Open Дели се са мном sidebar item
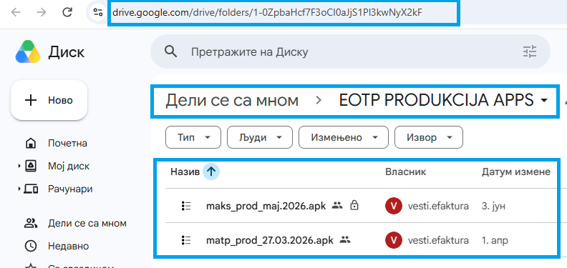 click(87, 223)
